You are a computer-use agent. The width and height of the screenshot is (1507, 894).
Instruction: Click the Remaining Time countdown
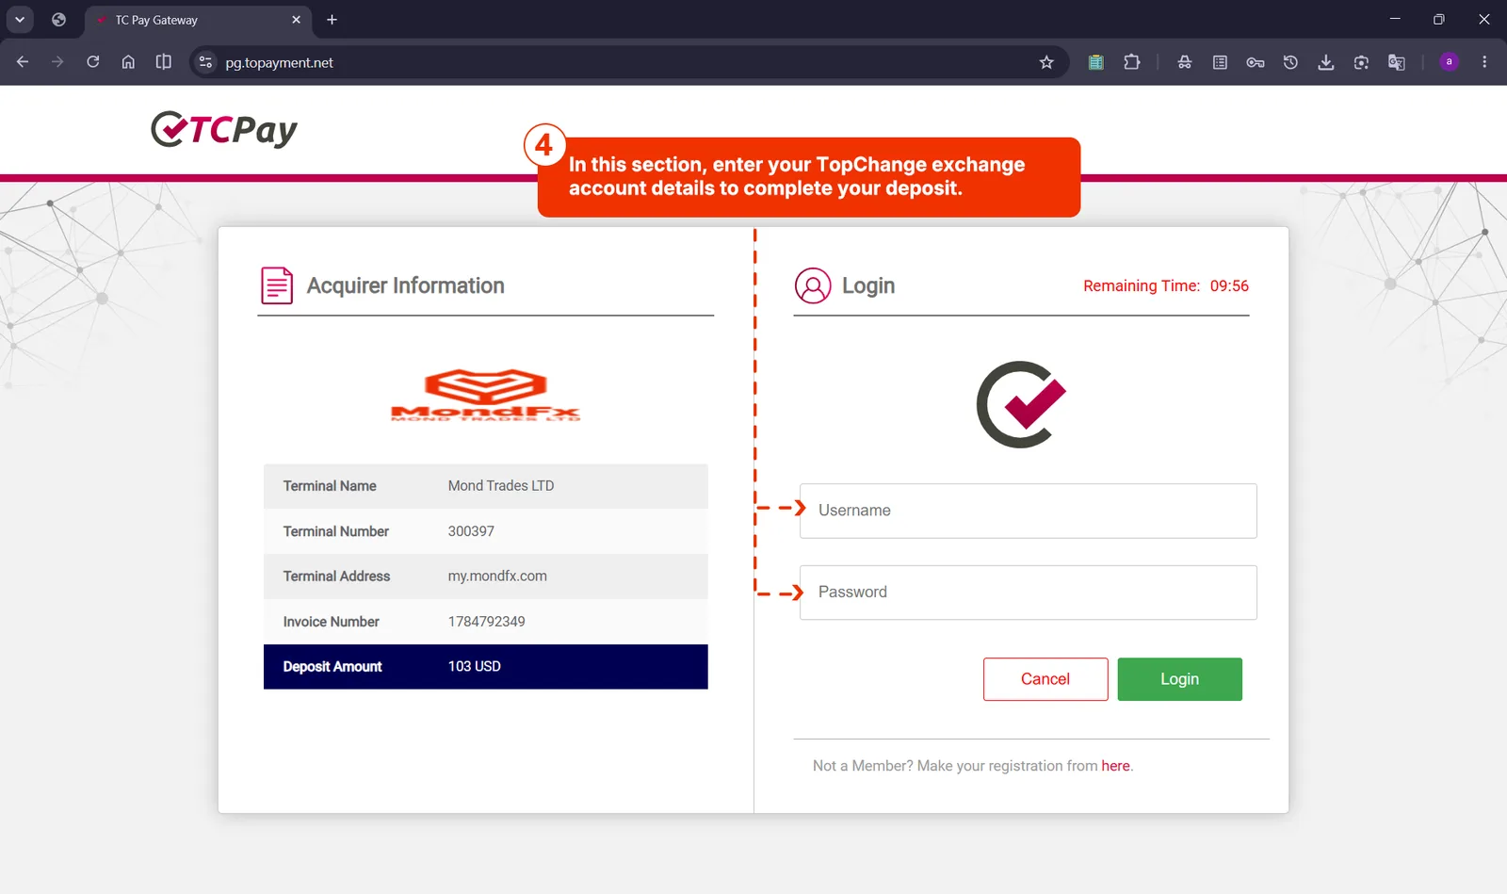[1166, 286]
